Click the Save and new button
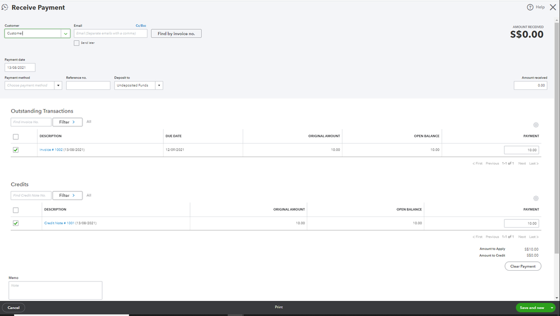 [x=532, y=308]
